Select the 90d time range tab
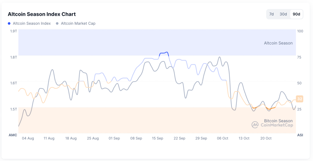The width and height of the screenshot is (313, 161). pos(296,14)
